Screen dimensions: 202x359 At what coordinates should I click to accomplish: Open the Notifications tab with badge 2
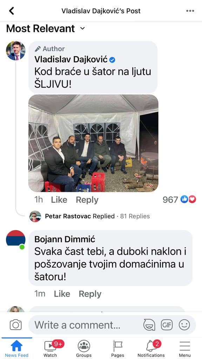tap(151, 348)
